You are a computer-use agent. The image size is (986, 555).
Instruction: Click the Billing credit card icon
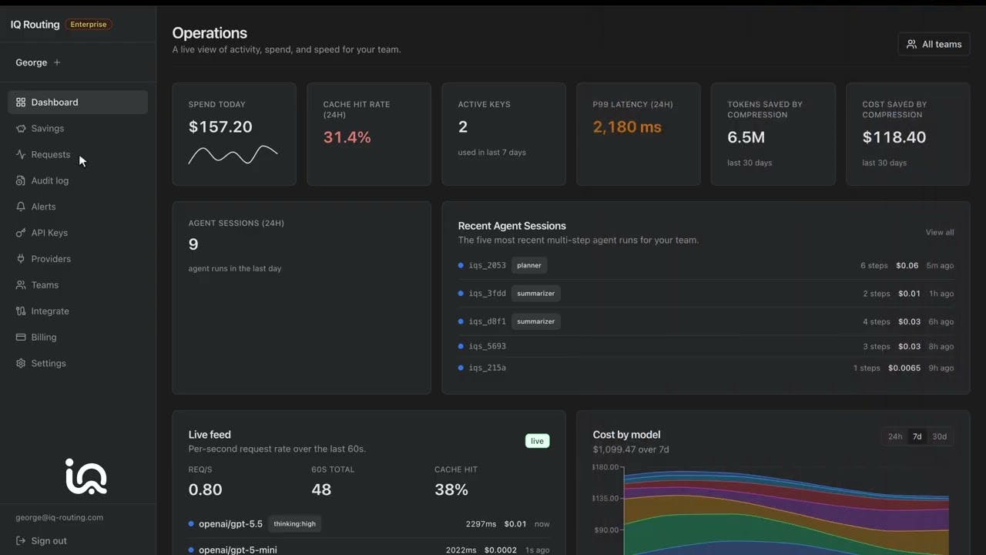pos(21,338)
